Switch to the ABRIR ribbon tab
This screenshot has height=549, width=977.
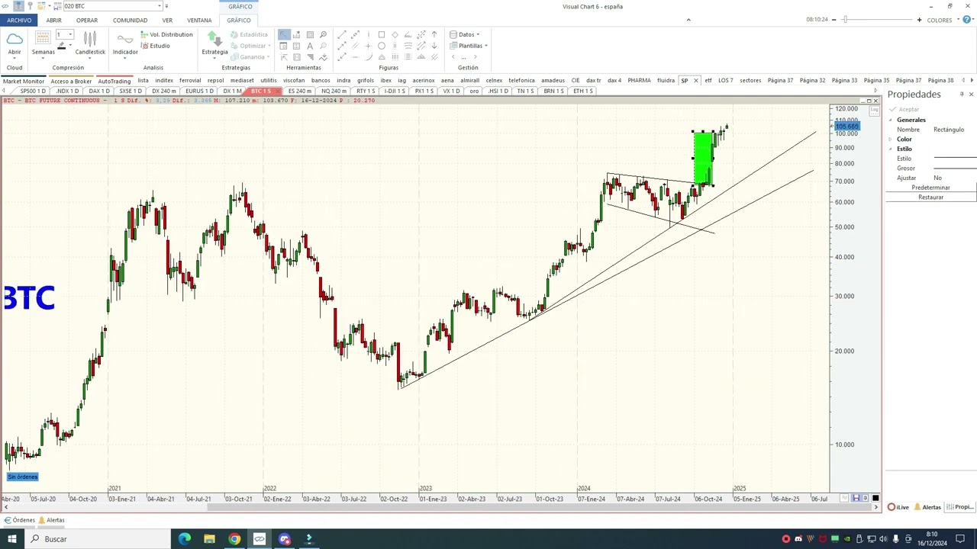click(53, 21)
